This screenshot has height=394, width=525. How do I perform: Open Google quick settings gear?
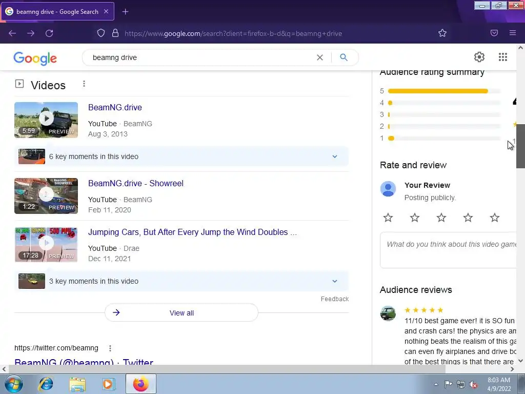click(x=479, y=57)
